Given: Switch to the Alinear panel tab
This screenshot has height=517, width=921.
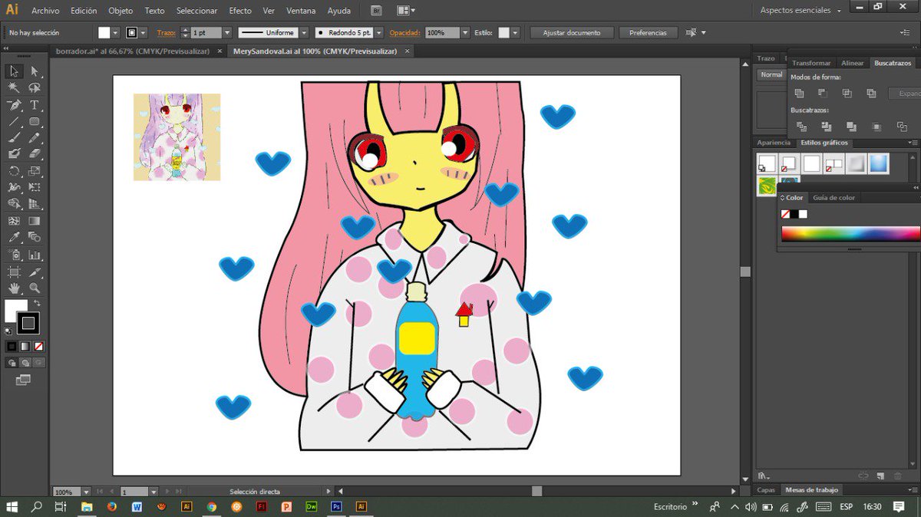Looking at the screenshot, I should (852, 63).
